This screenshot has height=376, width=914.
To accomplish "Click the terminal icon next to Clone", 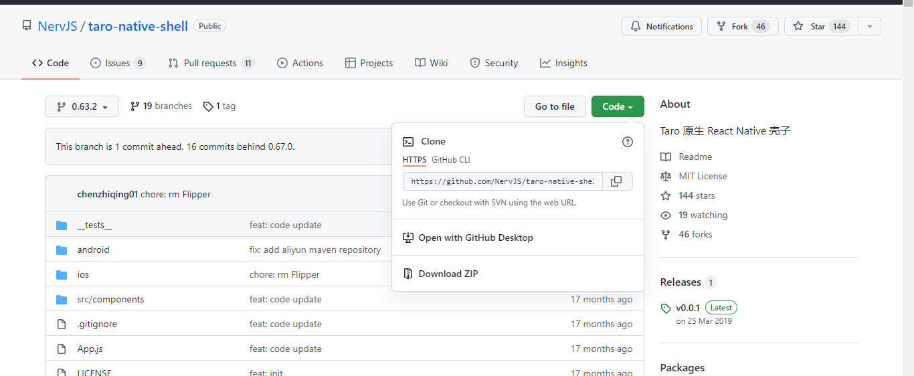I will coord(407,142).
